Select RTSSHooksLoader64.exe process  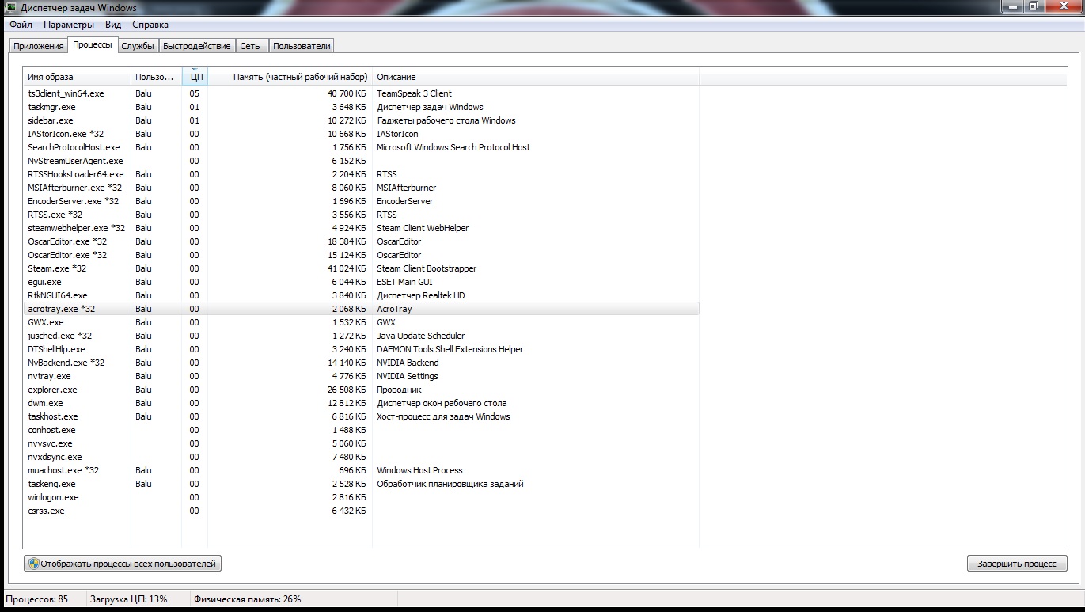(x=362, y=174)
